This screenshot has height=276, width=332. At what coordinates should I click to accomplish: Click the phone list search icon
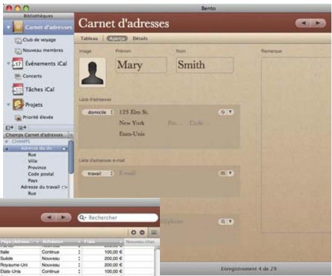223,222
